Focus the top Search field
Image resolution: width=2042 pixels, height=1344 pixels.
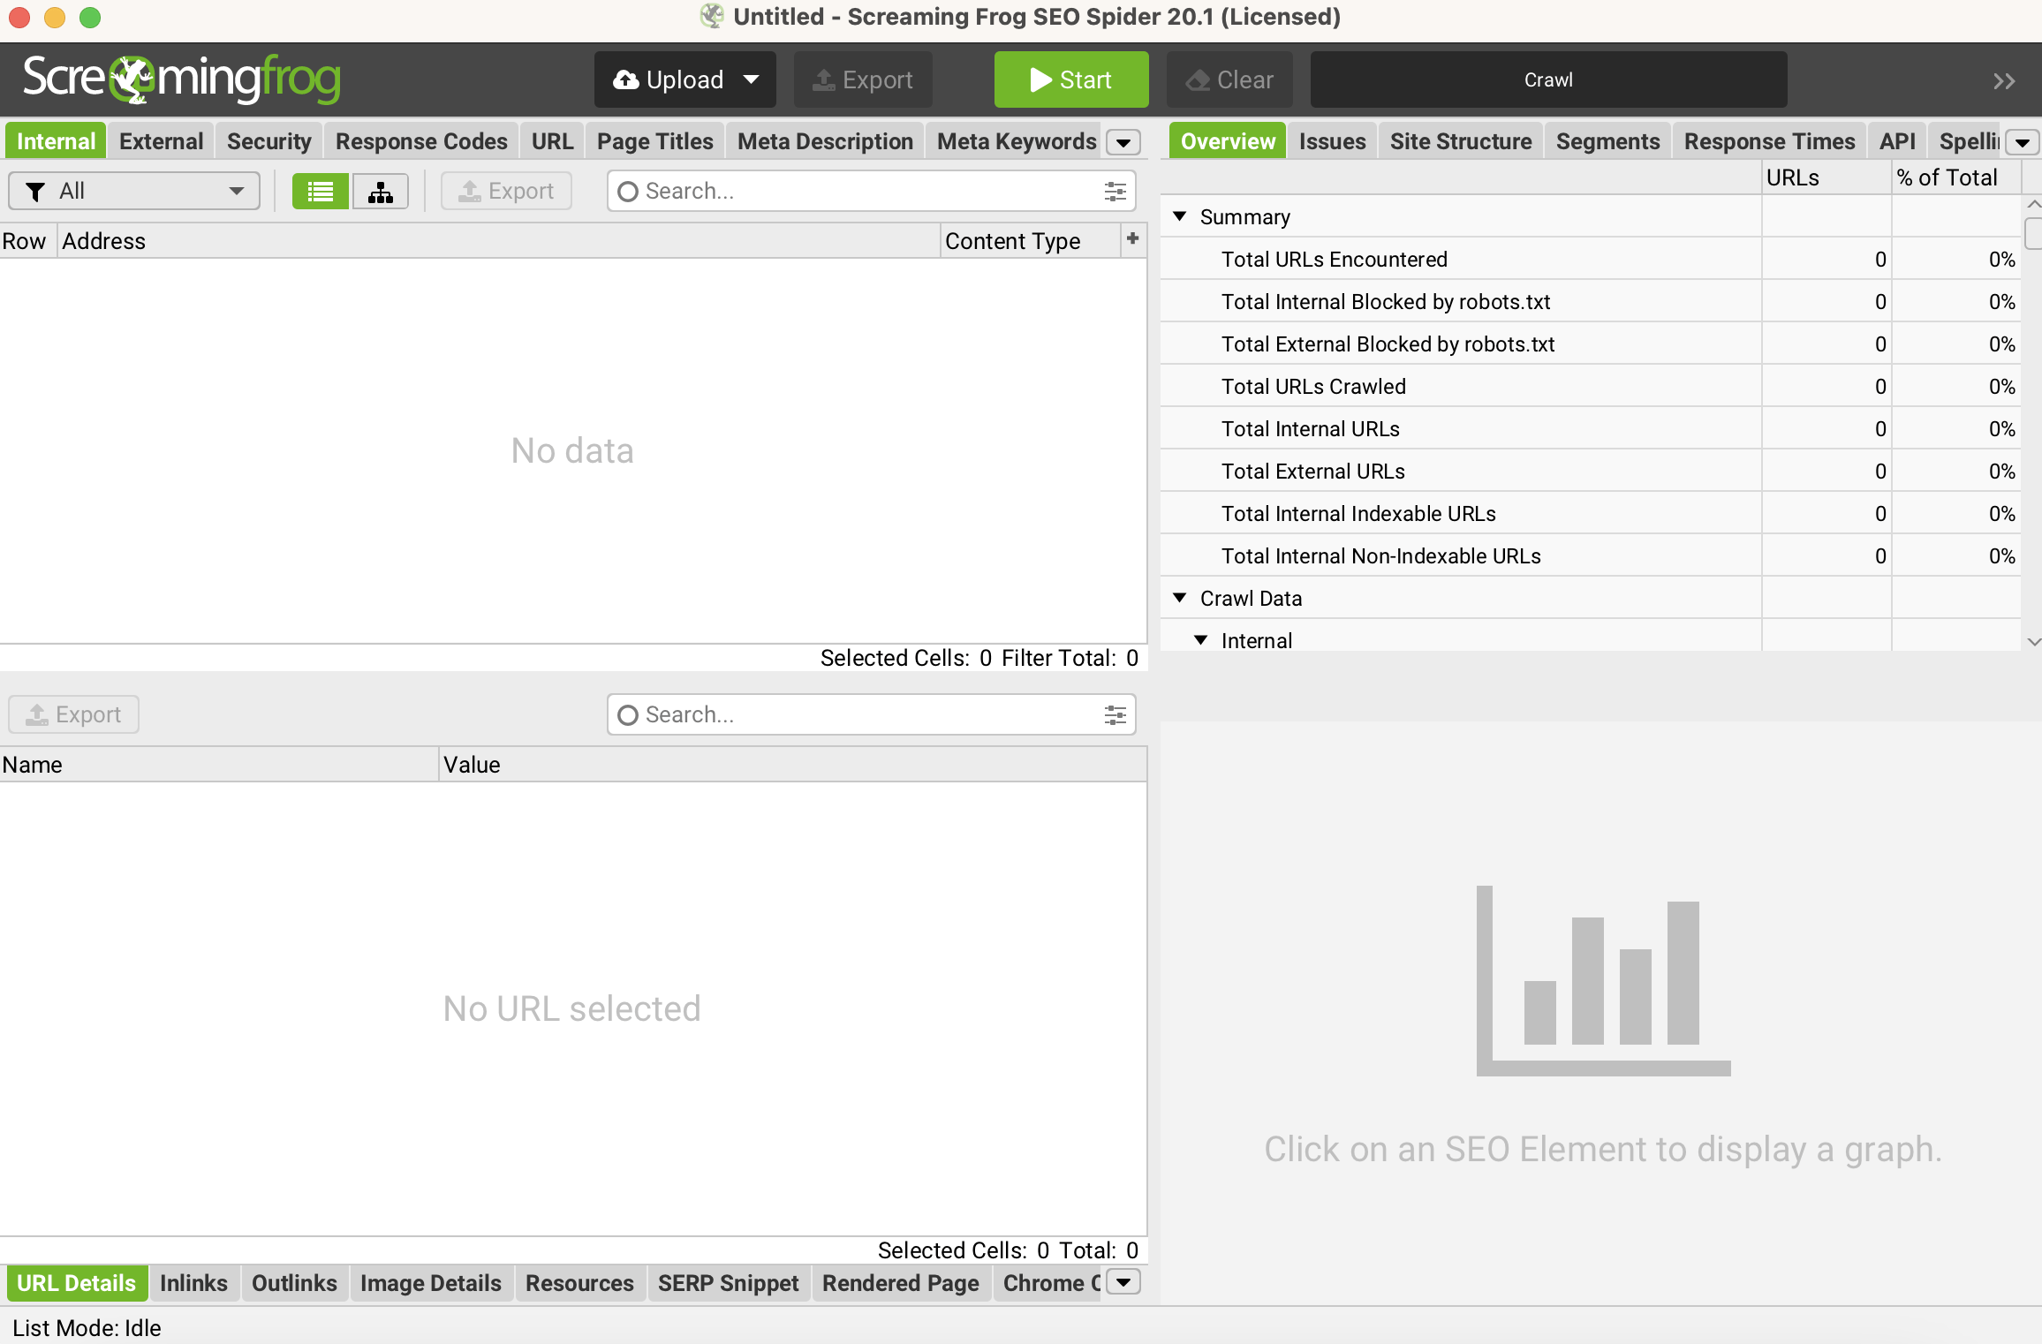[872, 192]
